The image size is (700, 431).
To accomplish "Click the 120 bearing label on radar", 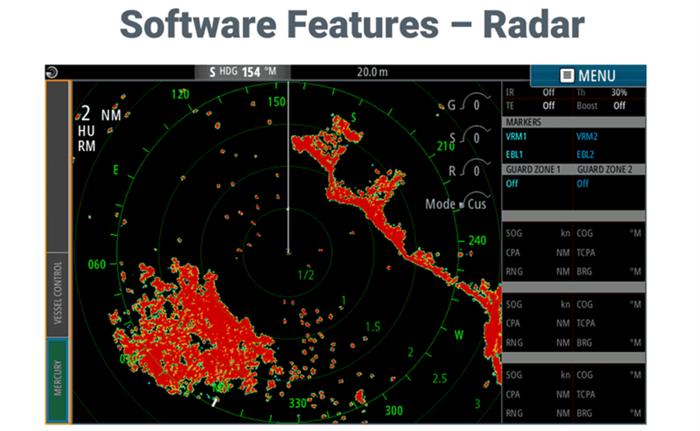I will pos(181,94).
